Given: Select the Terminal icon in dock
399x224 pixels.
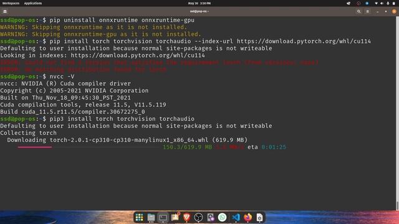Looking at the screenshot, I should [163, 217].
